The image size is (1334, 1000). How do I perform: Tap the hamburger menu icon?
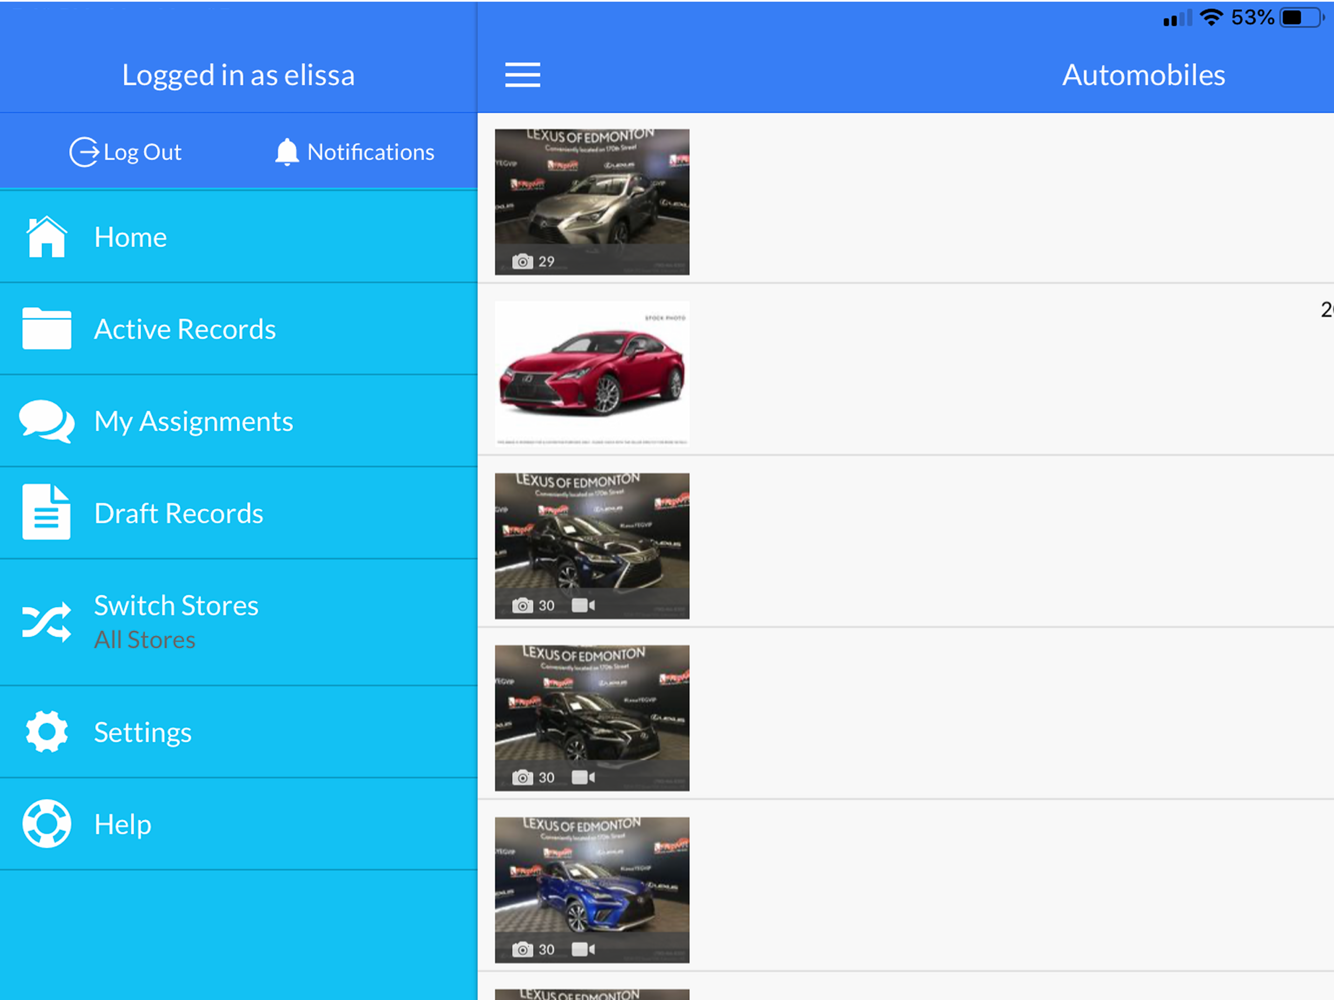pos(522,75)
